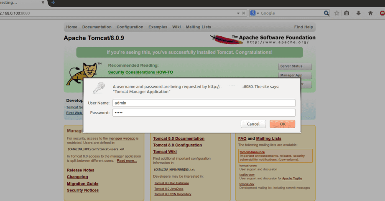Stop loading with the X icon
The width and height of the screenshot is (385, 201).
(x=244, y=13)
